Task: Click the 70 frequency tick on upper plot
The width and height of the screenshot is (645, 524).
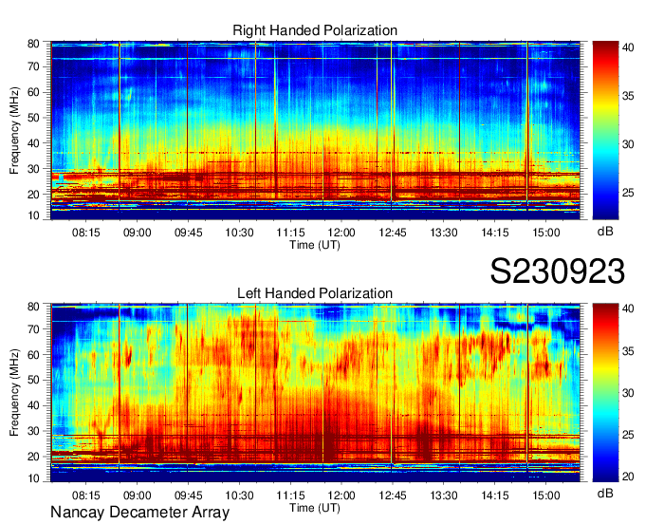Action: 33,66
